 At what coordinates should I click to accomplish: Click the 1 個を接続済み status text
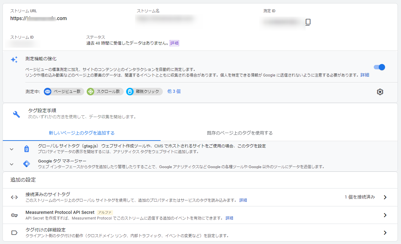tap(360, 197)
